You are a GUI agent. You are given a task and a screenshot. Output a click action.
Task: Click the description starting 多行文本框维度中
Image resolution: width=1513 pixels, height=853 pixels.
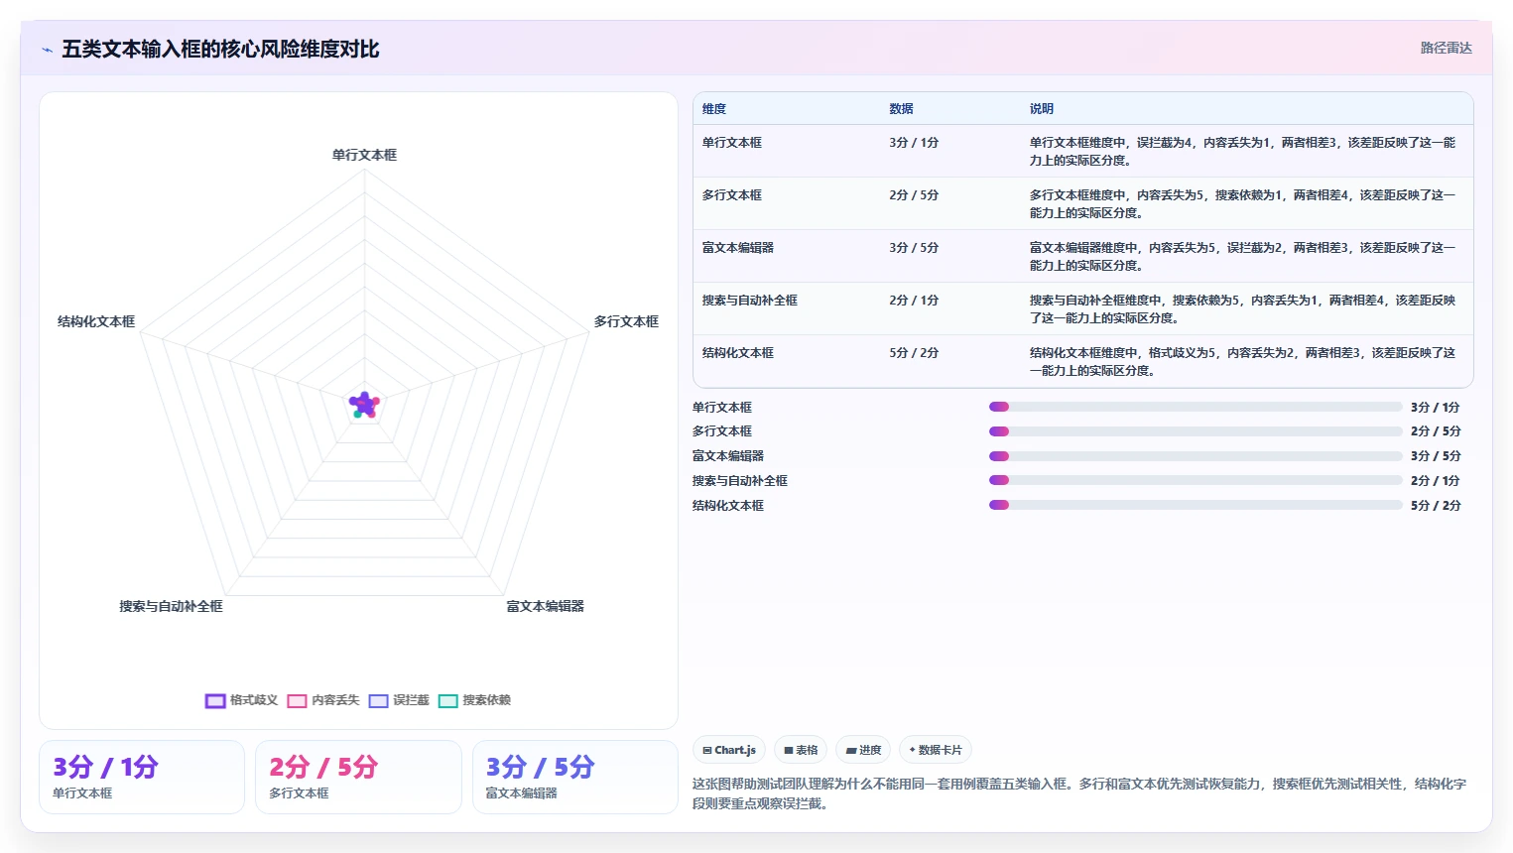(1242, 204)
